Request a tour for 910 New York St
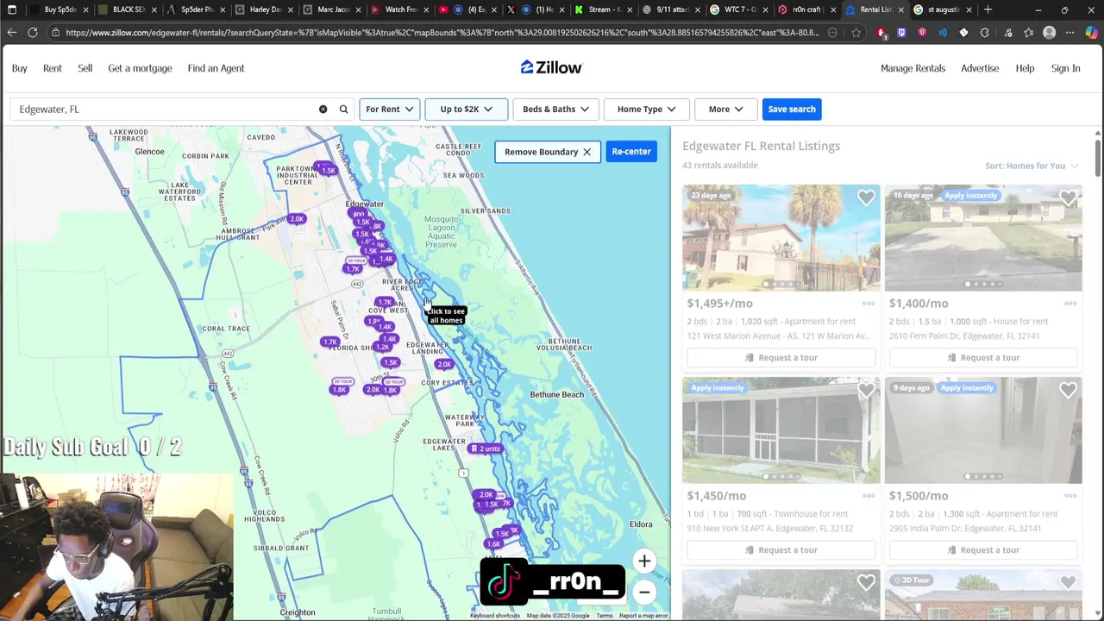The height and width of the screenshot is (621, 1104). click(x=781, y=550)
